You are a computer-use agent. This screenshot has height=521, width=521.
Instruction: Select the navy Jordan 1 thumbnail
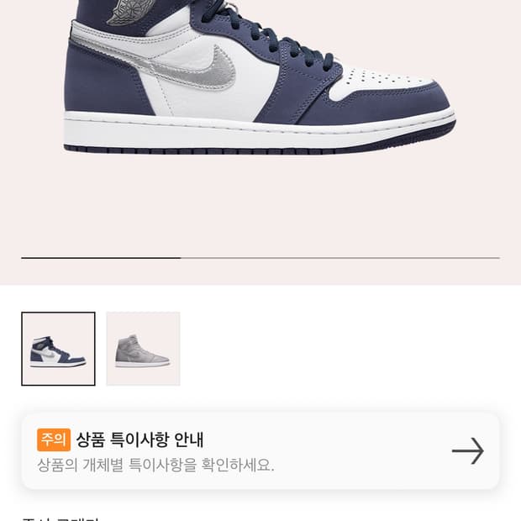58,349
